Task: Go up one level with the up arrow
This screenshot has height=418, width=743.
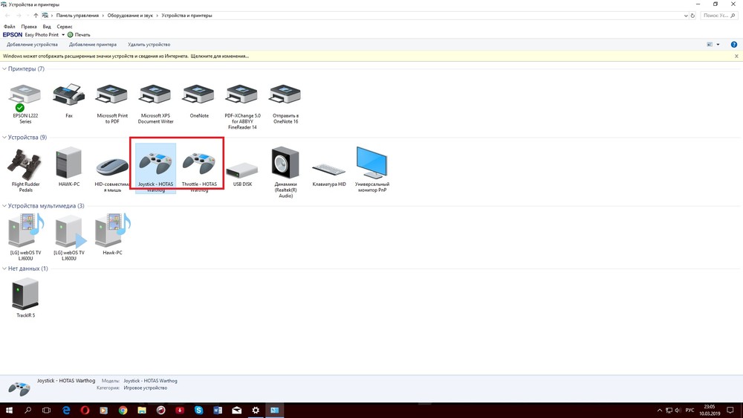Action: click(x=36, y=16)
